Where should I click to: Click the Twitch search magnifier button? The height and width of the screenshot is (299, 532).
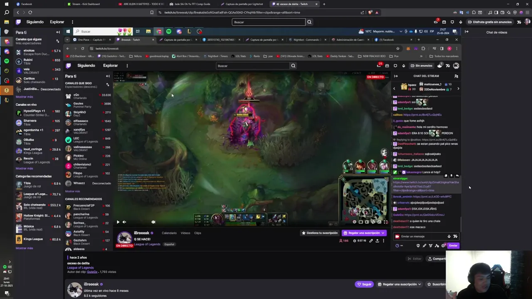click(309, 22)
